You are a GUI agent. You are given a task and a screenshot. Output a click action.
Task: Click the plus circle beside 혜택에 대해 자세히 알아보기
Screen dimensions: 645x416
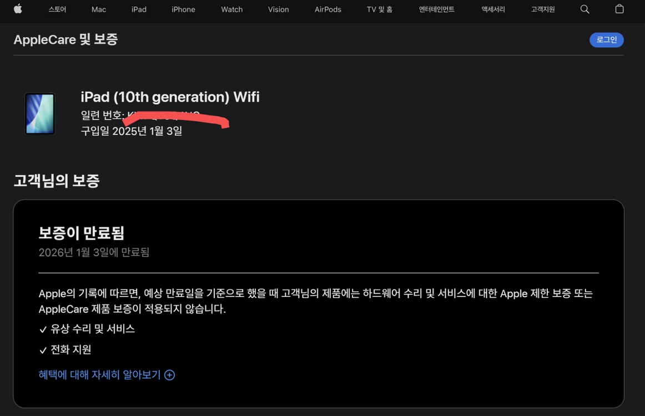(x=169, y=375)
